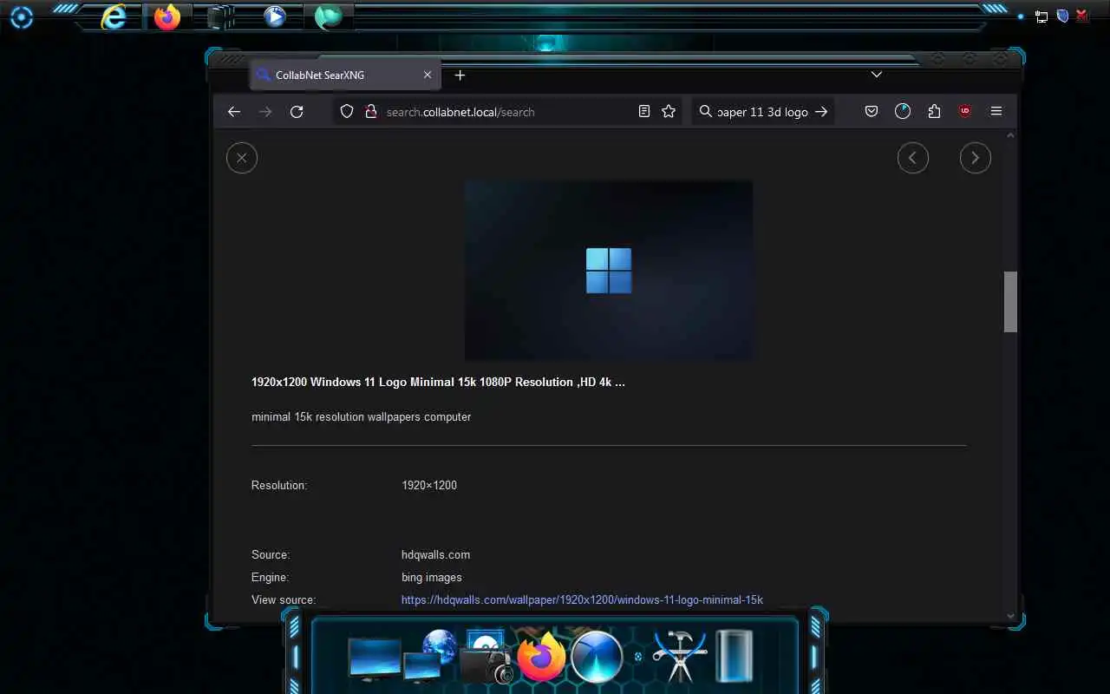Open the large monitor icon in the dock
1110x694 pixels.
[374, 659]
